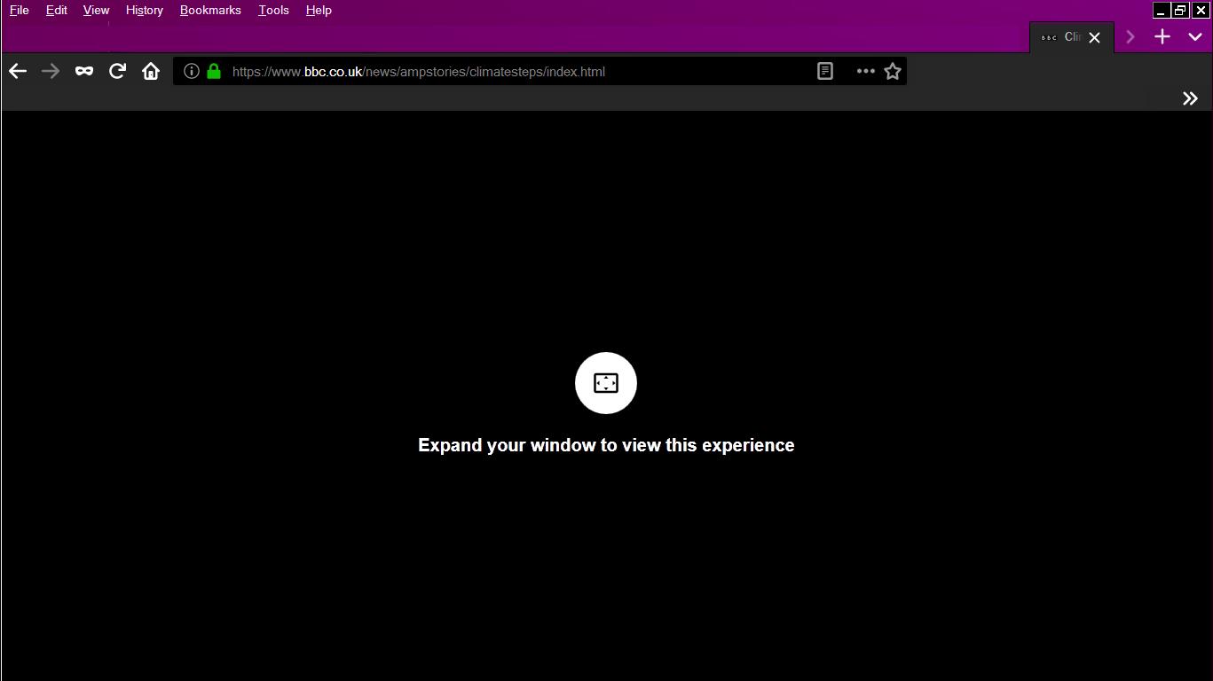
Task: Click the BBC URL in the address bar
Action: 419,72
